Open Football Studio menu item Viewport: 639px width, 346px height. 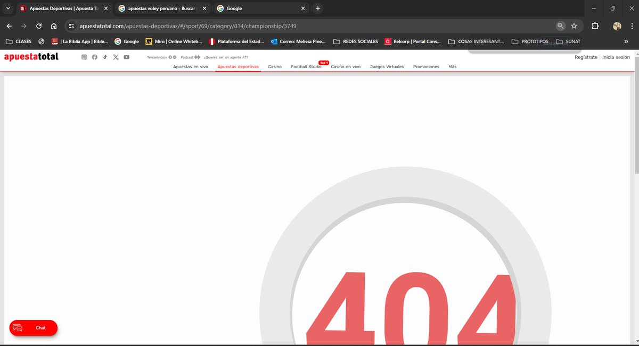point(306,67)
